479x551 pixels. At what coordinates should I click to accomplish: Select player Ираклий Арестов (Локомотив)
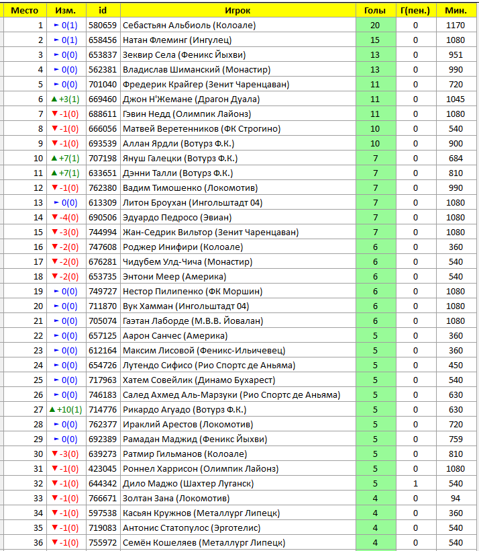[188, 425]
